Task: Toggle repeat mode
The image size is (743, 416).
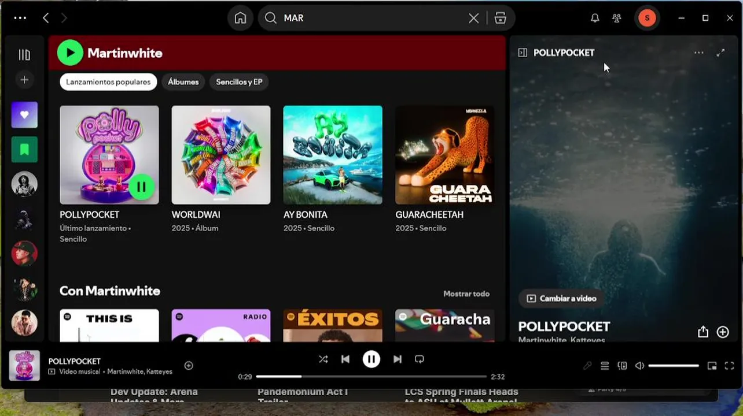Action: (420, 359)
